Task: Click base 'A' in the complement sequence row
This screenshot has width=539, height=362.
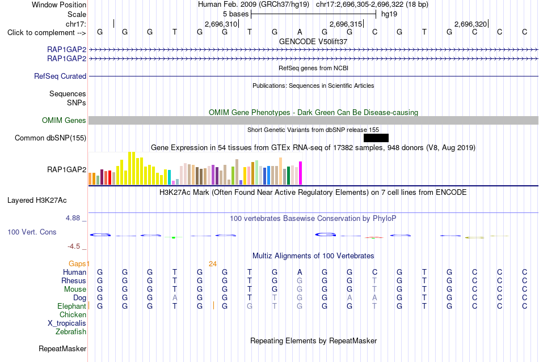Action: [x=300, y=32]
